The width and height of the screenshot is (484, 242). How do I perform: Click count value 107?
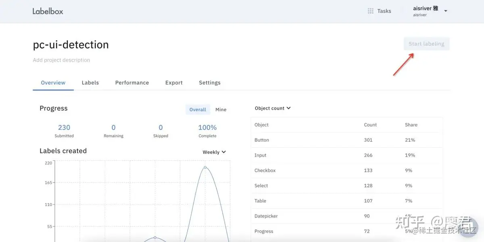pos(368,201)
